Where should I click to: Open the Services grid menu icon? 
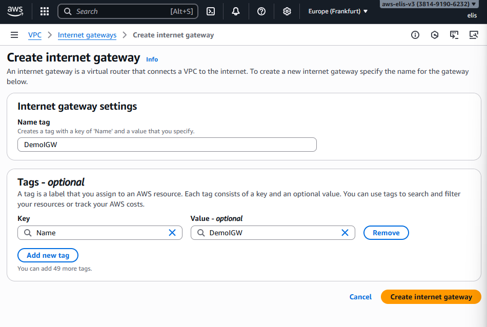click(45, 11)
